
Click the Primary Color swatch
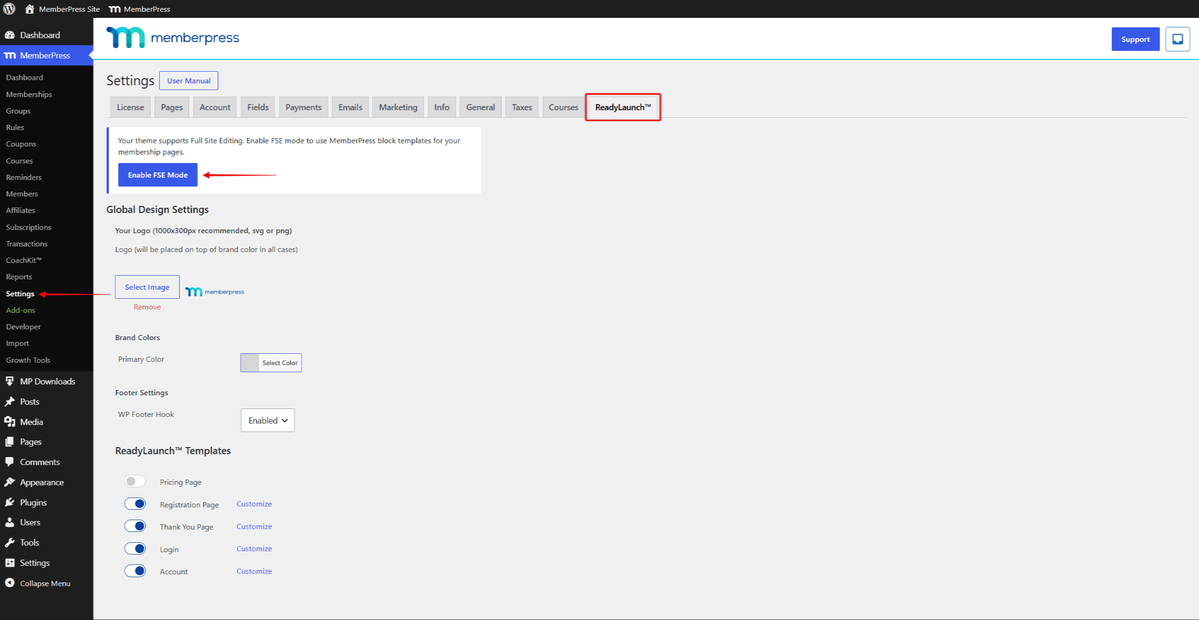250,363
